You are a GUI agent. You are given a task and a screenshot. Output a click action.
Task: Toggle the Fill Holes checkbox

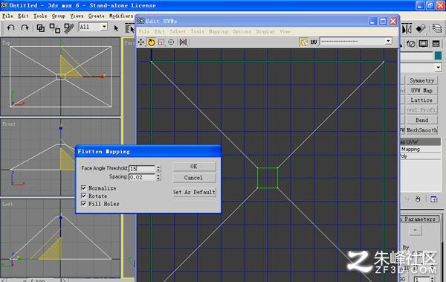click(x=83, y=203)
